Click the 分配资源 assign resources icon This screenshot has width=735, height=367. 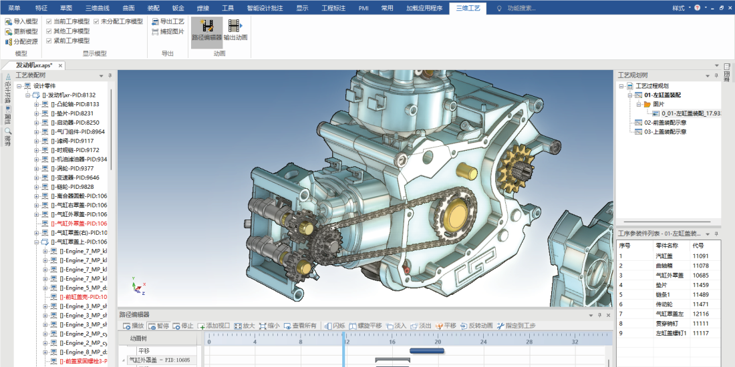(x=9, y=41)
